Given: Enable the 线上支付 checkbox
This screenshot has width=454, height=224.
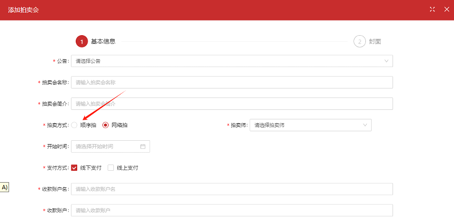Looking at the screenshot, I should [x=111, y=168].
